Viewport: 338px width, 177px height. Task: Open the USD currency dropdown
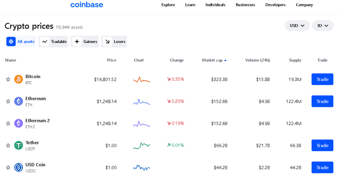point(297,26)
